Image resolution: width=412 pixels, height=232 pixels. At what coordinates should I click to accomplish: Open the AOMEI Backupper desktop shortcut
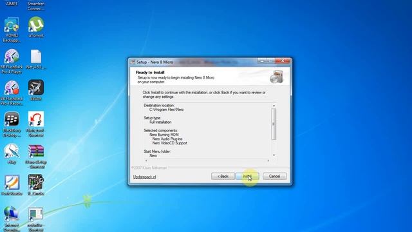point(12,25)
